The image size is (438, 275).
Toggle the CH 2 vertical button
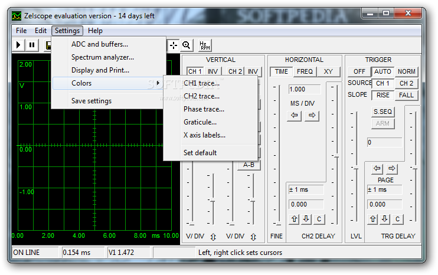tap(235, 71)
